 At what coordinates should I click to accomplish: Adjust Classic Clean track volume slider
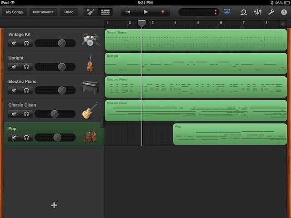click(55, 114)
